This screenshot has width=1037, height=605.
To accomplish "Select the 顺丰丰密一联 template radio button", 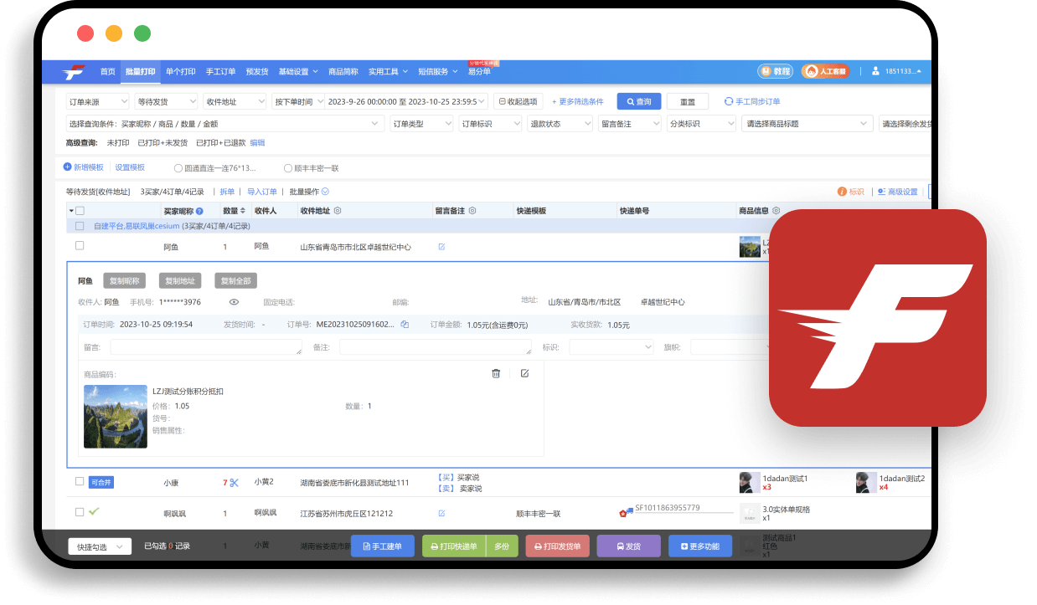I will coord(287,167).
